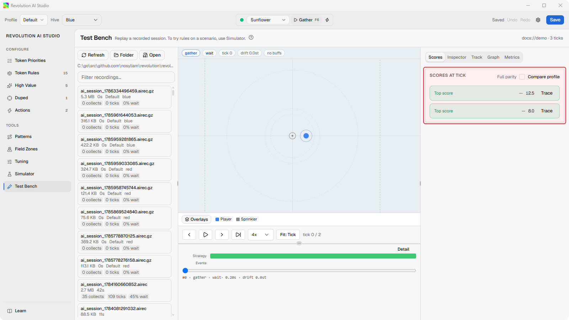This screenshot has height=320, width=569.
Task: Click the Open button
Action: (152, 55)
